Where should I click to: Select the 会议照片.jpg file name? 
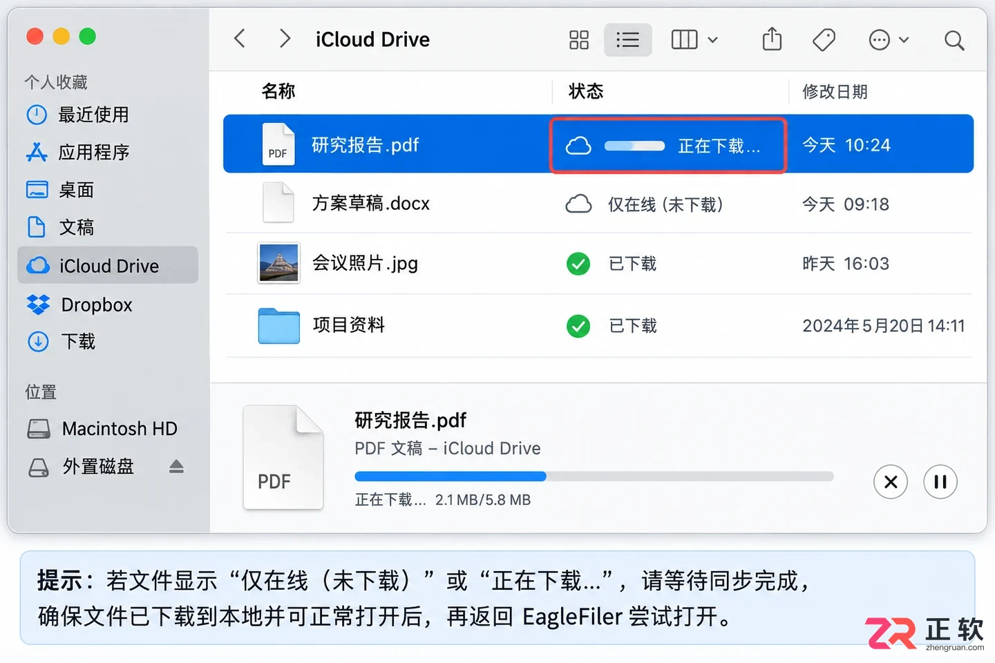click(365, 263)
